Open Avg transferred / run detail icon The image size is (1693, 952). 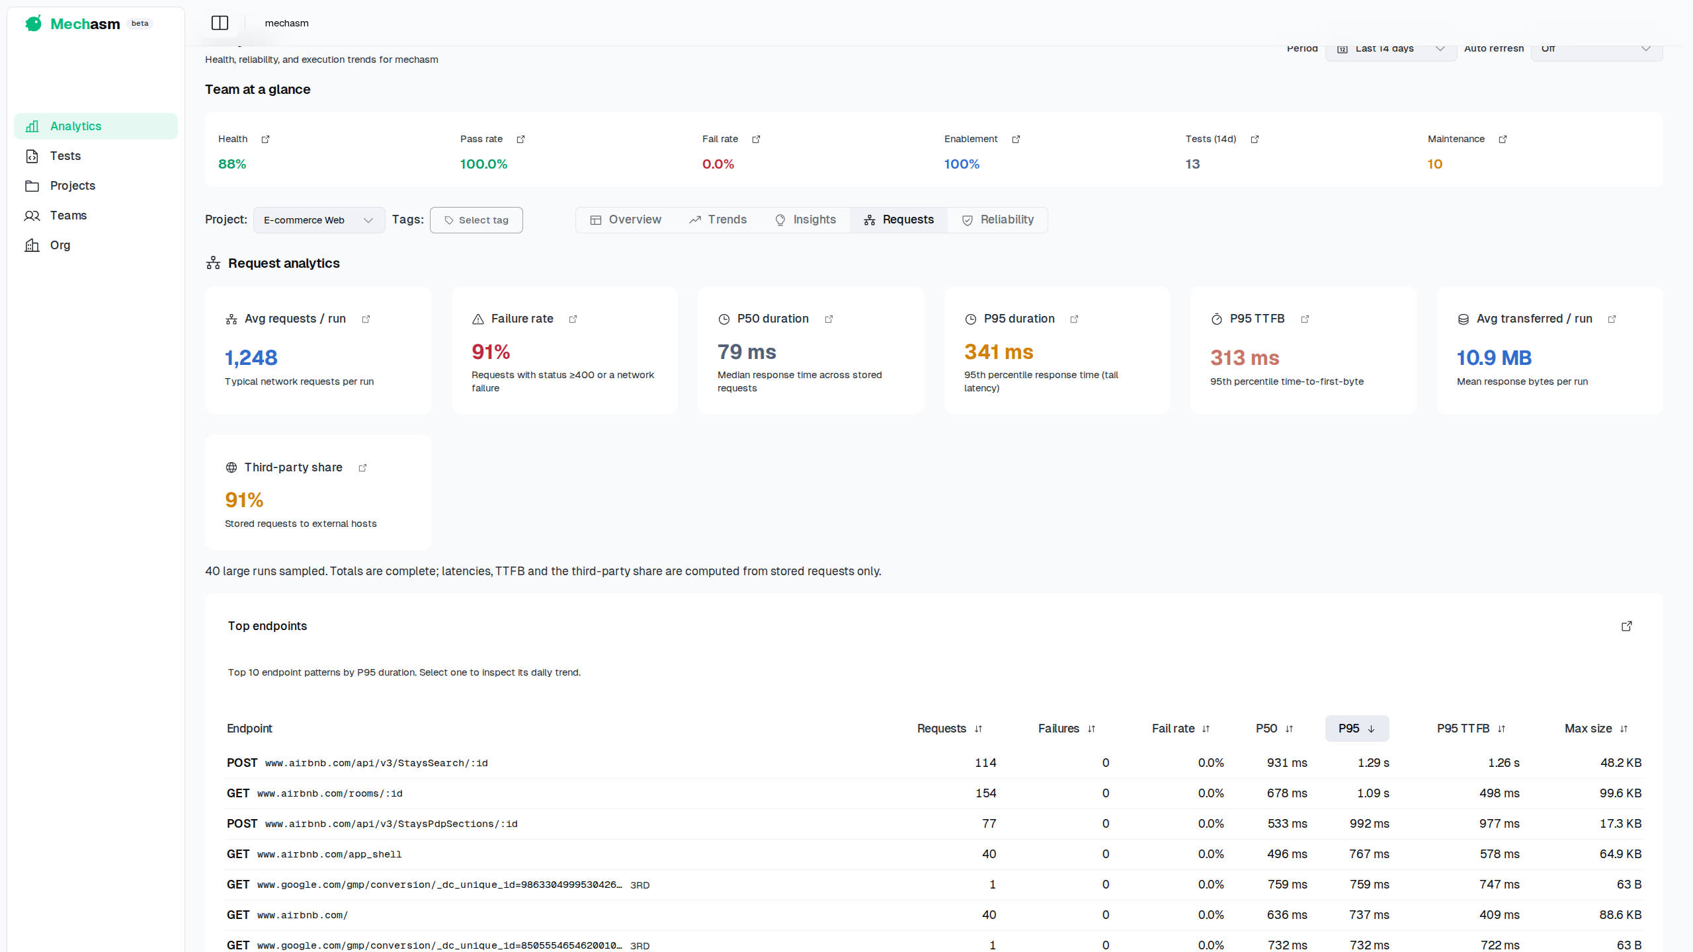tap(1612, 319)
